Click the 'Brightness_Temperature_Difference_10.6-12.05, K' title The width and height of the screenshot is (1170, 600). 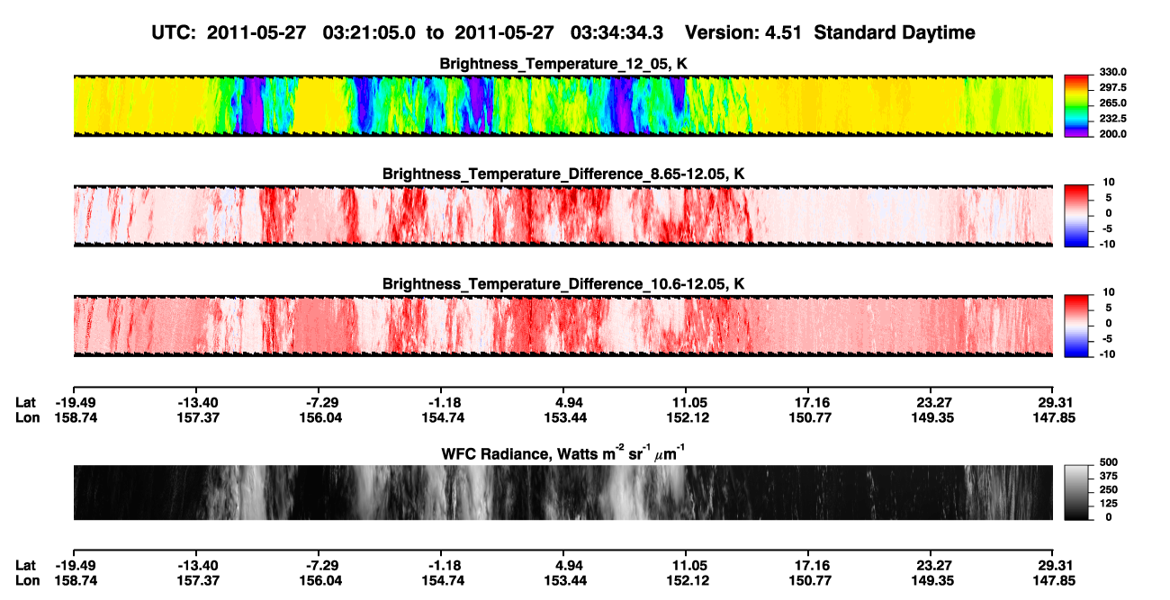pyautogui.click(x=563, y=284)
